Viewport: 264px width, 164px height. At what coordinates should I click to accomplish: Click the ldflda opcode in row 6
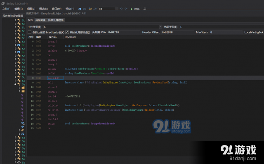pyautogui.click(x=52, y=69)
